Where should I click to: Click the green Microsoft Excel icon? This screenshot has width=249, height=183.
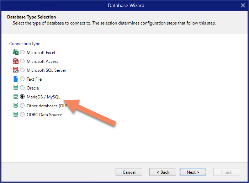click(15, 52)
